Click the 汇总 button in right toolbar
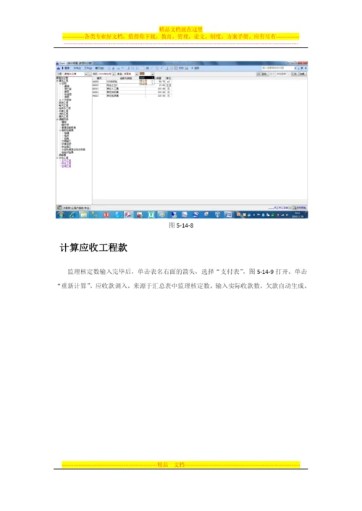 coord(294,74)
